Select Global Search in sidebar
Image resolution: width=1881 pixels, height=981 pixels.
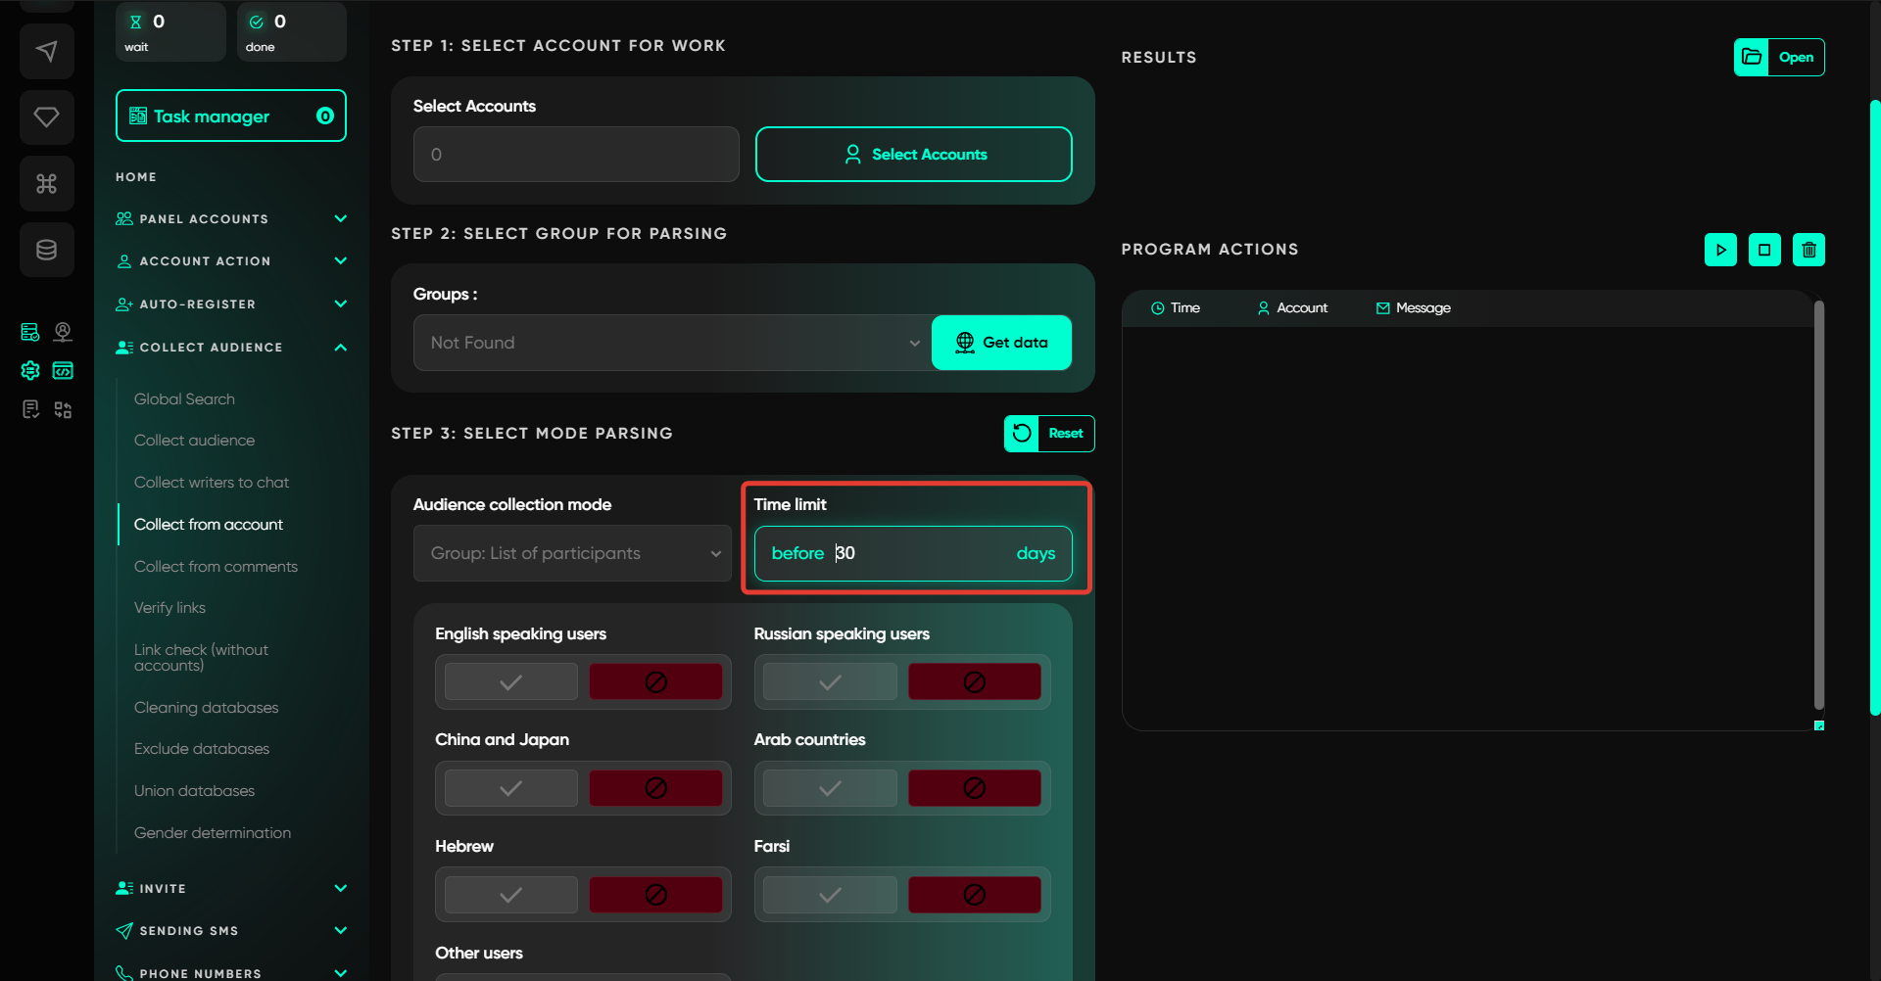(x=184, y=399)
